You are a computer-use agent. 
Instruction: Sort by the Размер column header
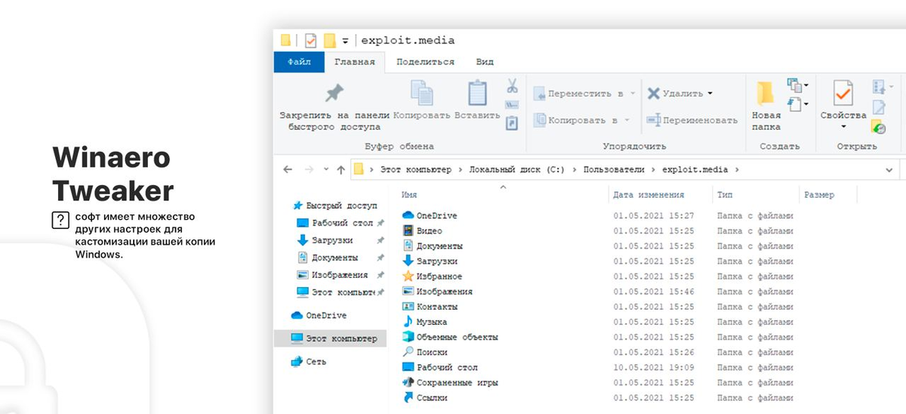pyautogui.click(x=819, y=195)
